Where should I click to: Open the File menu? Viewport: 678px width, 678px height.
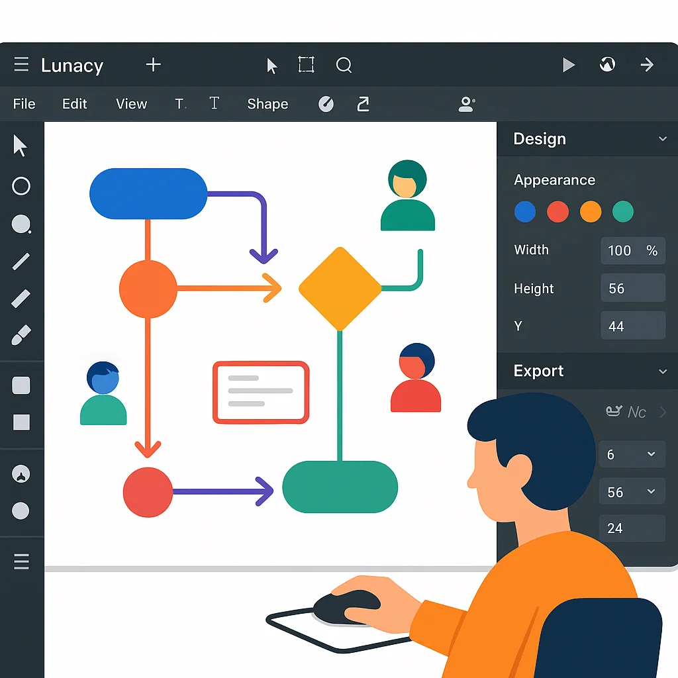(24, 104)
